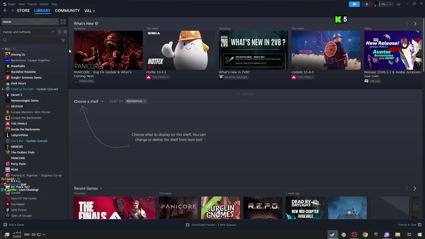
Task: Show only ready-to-play games icon
Action: tap(65, 32)
